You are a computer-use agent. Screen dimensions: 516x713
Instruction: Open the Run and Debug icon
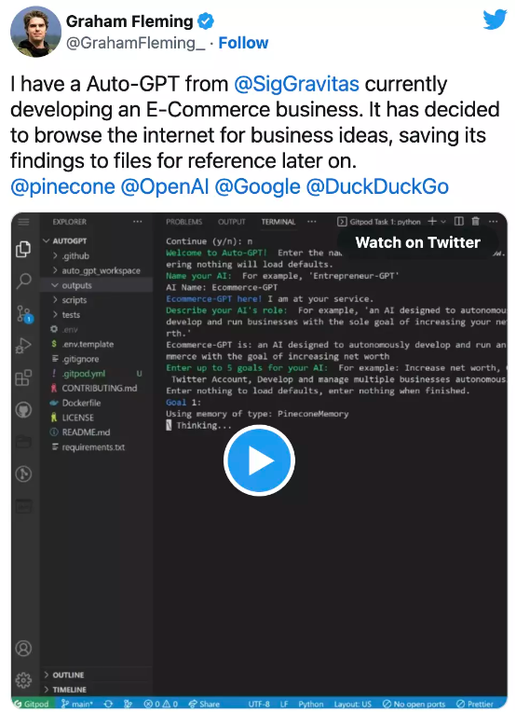[x=23, y=346]
